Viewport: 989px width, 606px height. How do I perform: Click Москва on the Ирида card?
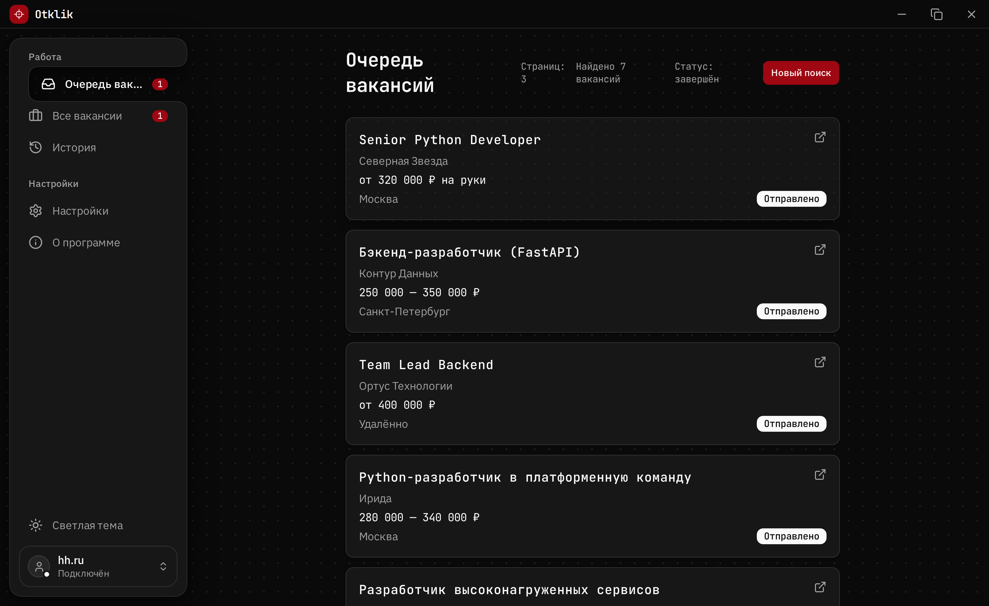(x=378, y=537)
